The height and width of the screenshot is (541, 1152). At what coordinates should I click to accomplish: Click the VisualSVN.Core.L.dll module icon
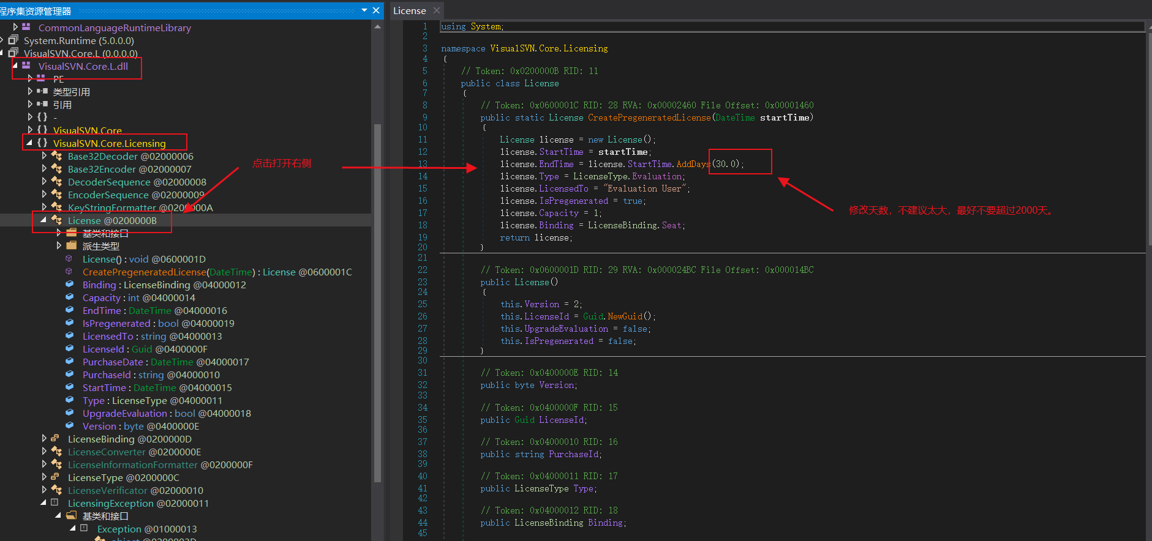(x=26, y=65)
